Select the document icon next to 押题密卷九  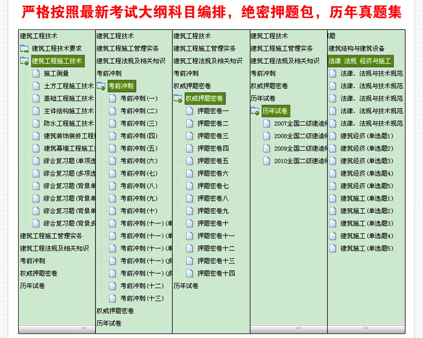pos(190,211)
